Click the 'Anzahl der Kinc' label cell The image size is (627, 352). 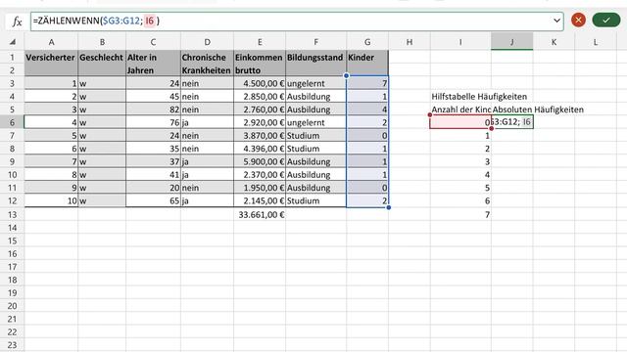pyautogui.click(x=460, y=110)
